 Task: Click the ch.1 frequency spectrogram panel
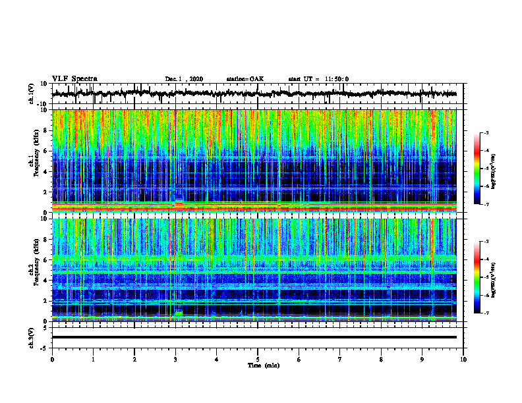pos(254,161)
